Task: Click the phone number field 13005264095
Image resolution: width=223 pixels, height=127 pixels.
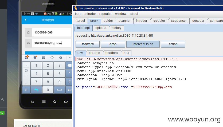Action: click(x=51, y=32)
